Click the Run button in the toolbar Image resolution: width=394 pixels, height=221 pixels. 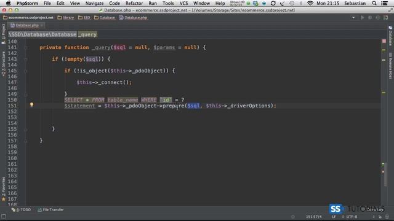point(363,18)
